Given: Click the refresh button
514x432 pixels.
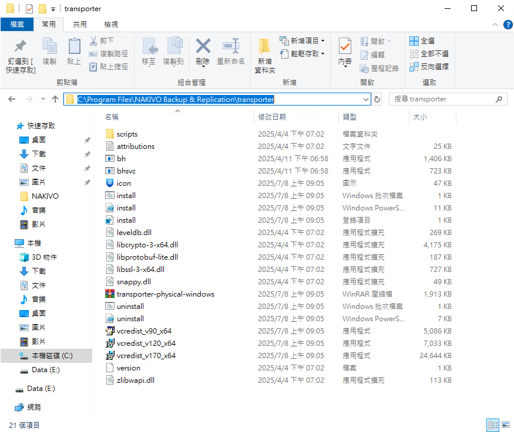Looking at the screenshot, I should tap(377, 100).
